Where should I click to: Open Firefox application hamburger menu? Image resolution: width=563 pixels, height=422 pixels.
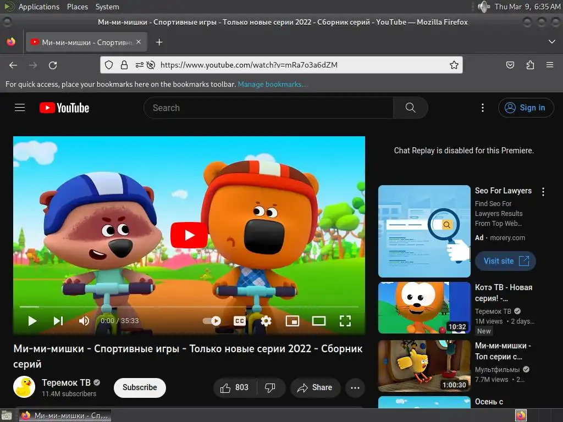click(550, 65)
